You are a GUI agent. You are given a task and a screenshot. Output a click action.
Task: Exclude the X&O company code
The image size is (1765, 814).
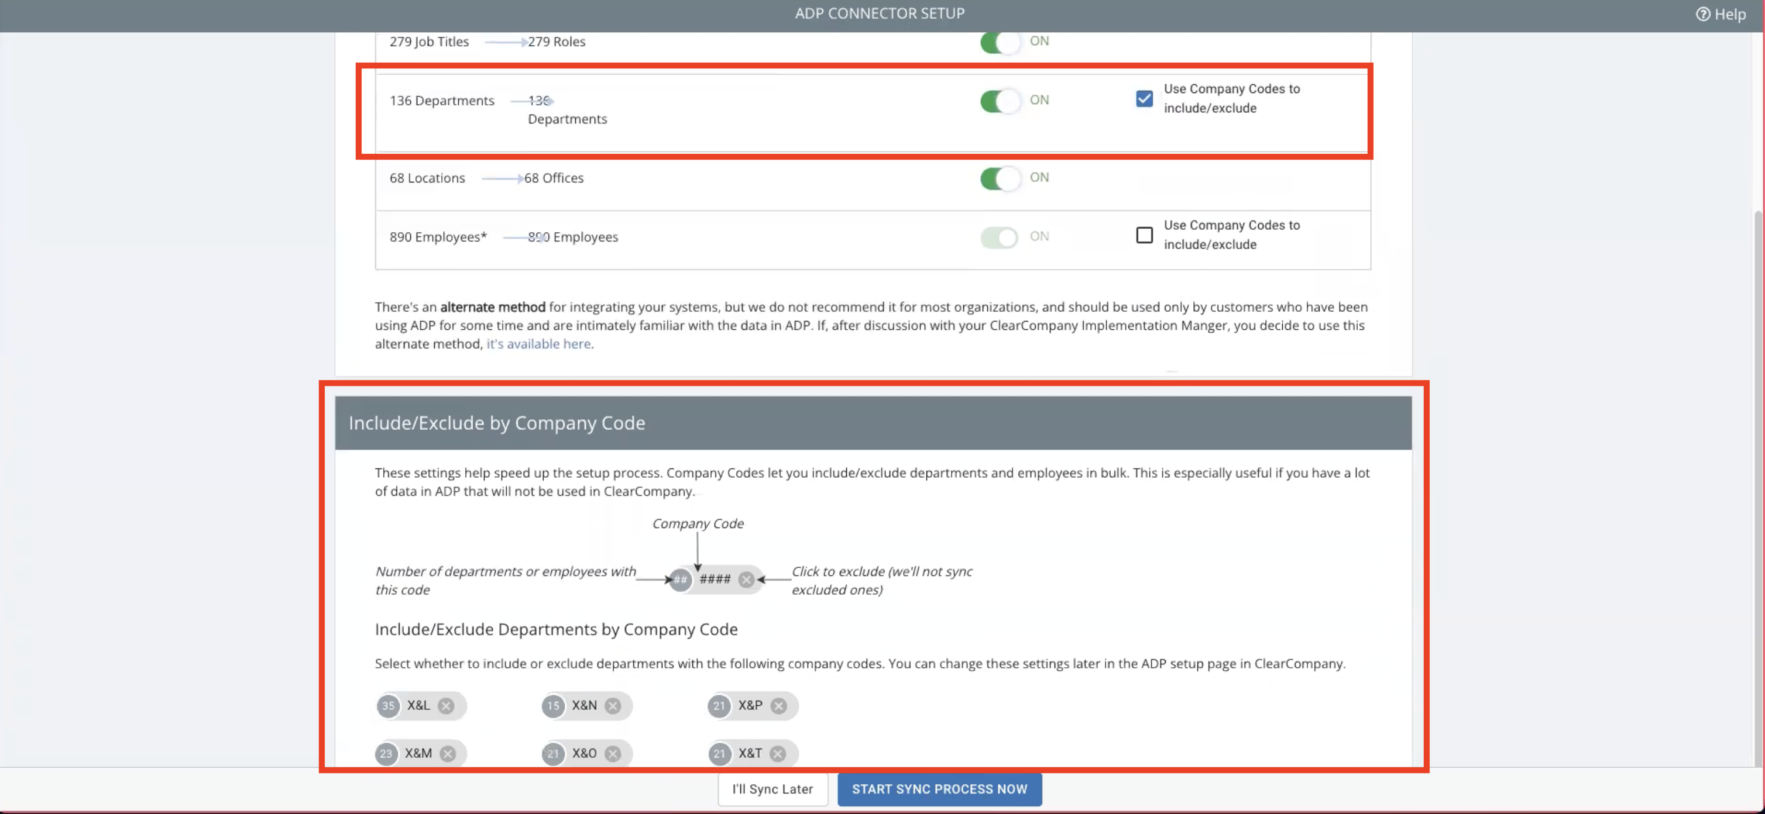pyautogui.click(x=613, y=754)
